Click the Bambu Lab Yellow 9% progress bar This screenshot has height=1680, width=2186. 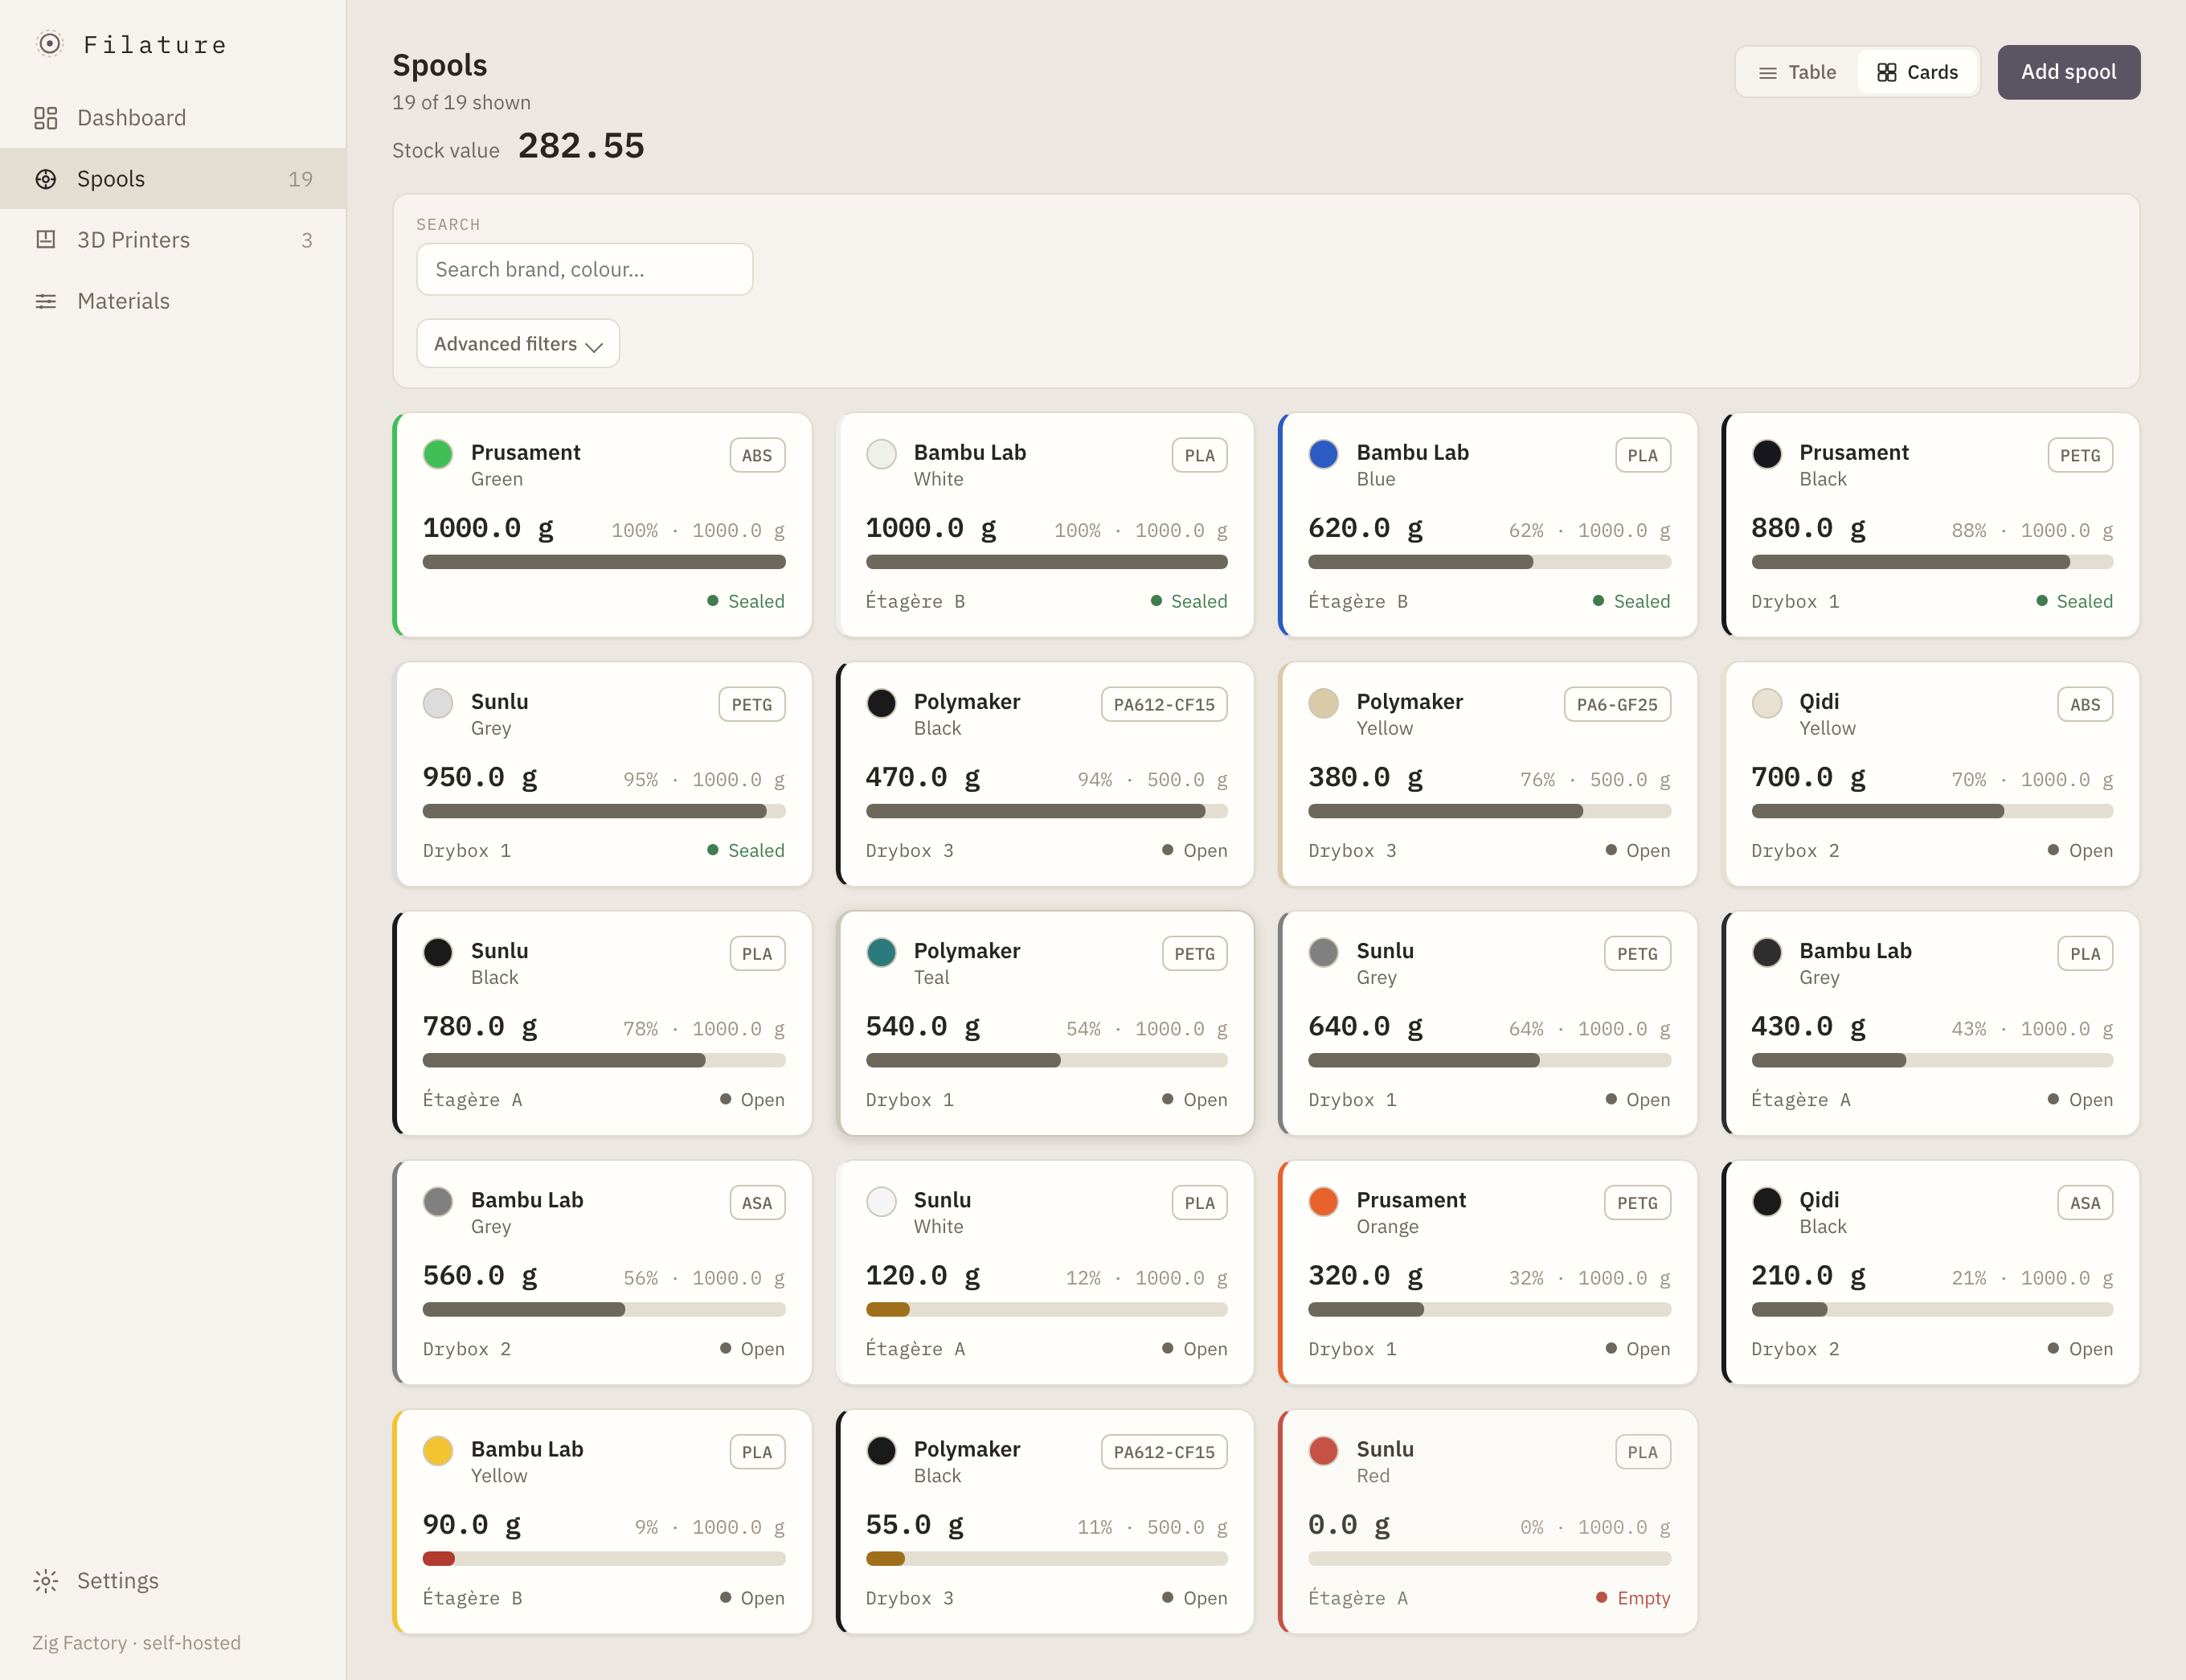pyautogui.click(x=604, y=1558)
